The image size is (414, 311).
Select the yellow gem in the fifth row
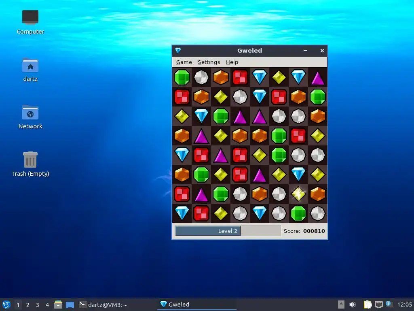pyautogui.click(x=260, y=155)
